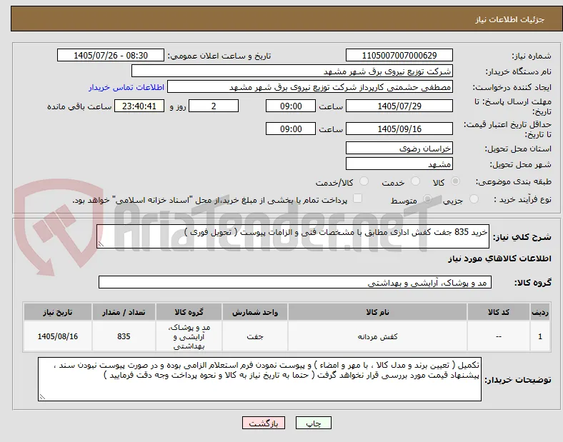Select the جزیی purchase type radio
Image resolution: width=563 pixels, height=442 pixels.
coord(474,199)
